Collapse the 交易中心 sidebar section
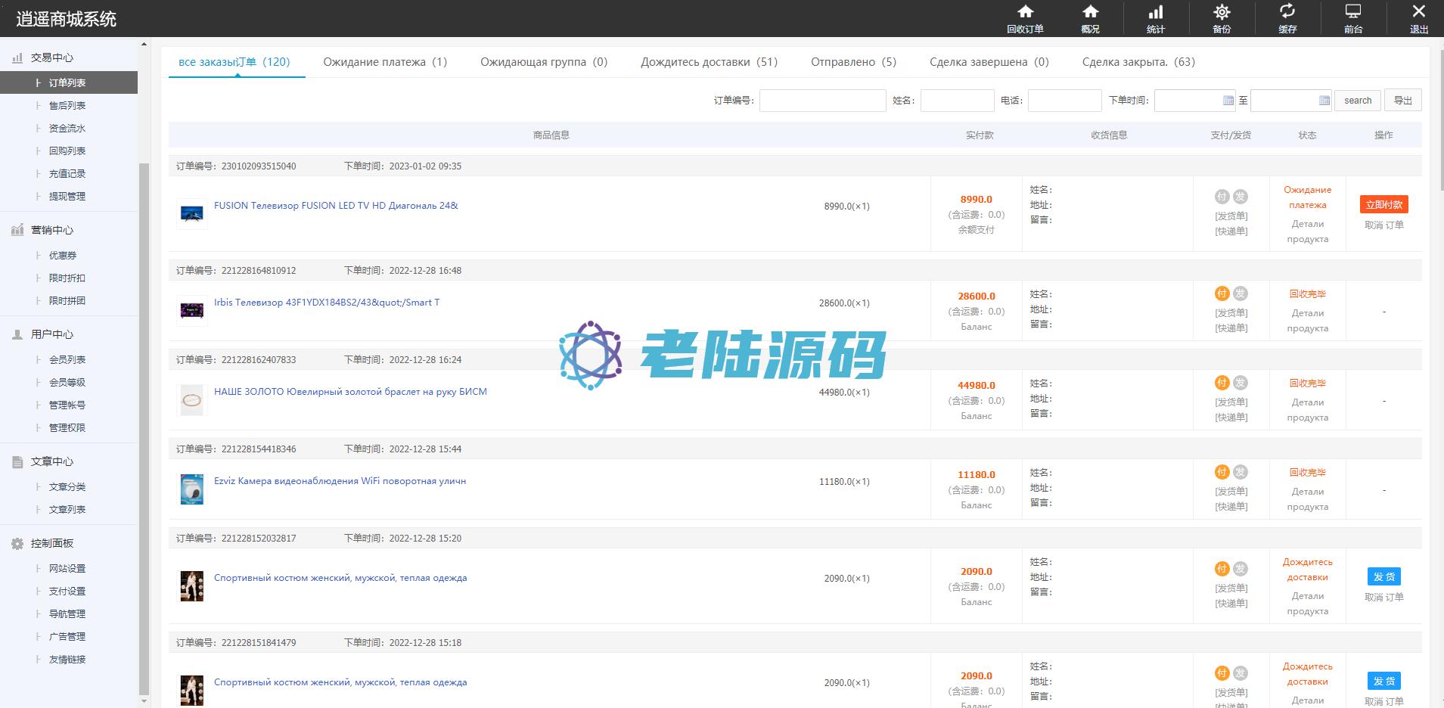Image resolution: width=1444 pixels, height=708 pixels. 51,57
